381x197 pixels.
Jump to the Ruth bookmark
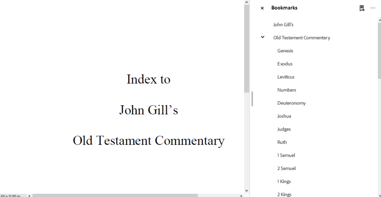click(x=282, y=142)
